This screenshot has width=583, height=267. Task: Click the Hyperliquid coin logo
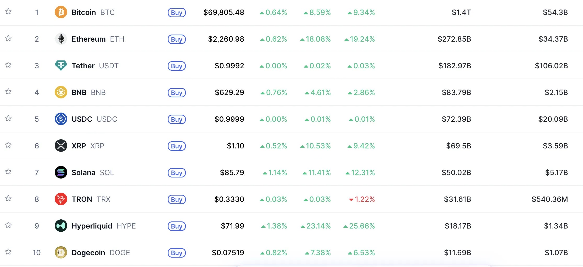(61, 226)
